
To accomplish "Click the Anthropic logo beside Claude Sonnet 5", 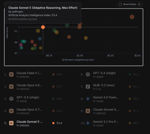I will pos(11,123).
